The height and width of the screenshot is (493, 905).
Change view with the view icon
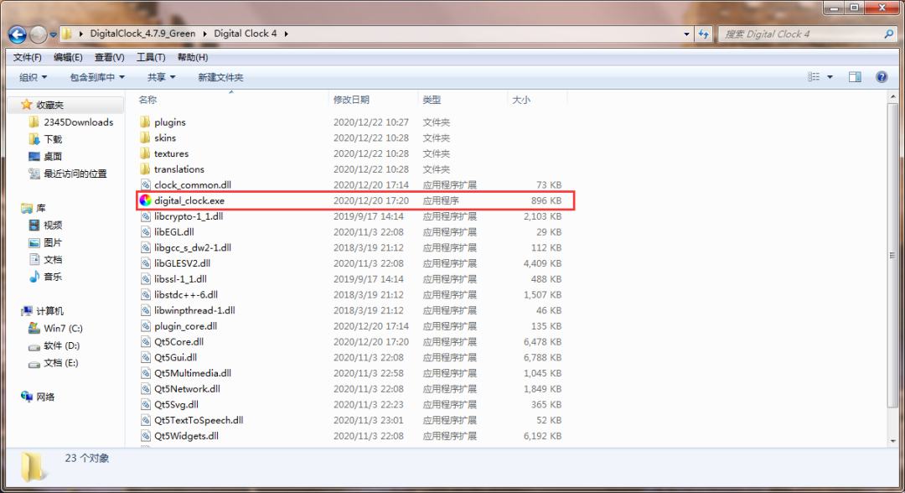click(813, 77)
